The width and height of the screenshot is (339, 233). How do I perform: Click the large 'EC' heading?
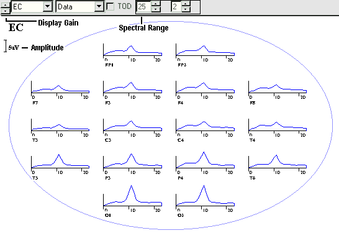click(x=16, y=28)
